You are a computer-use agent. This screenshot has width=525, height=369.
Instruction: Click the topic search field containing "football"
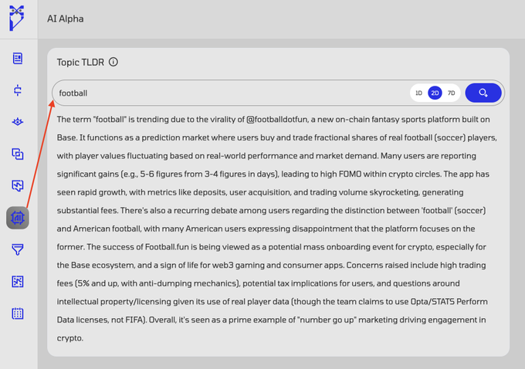232,93
